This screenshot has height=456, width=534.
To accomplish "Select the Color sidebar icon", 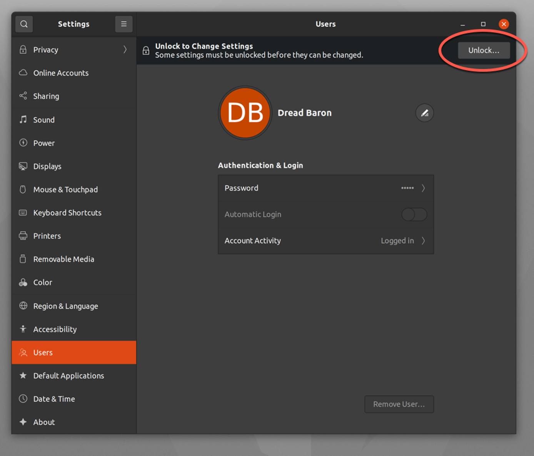I will [x=23, y=282].
